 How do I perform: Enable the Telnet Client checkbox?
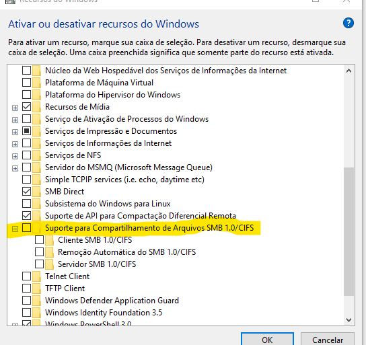26,276
